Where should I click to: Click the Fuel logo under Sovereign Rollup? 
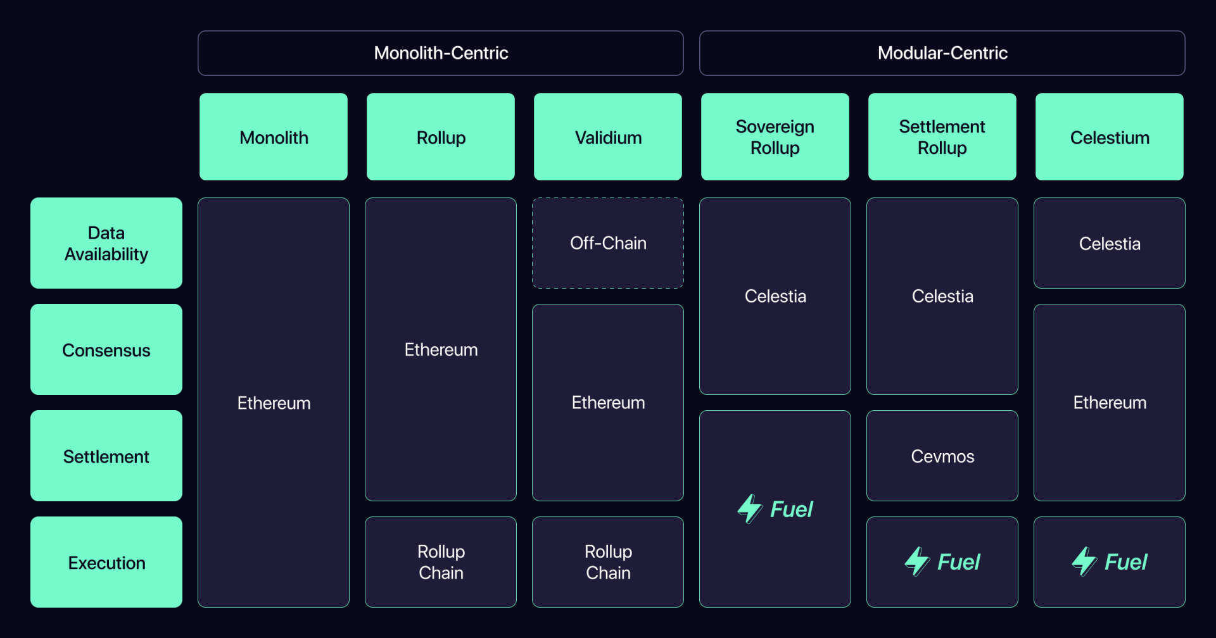[775, 509]
